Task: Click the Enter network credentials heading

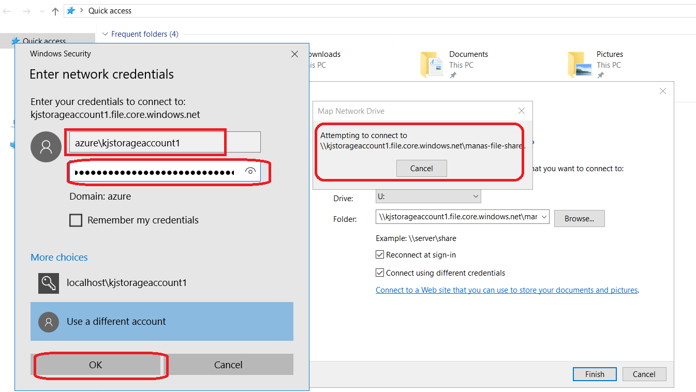Action: click(102, 74)
